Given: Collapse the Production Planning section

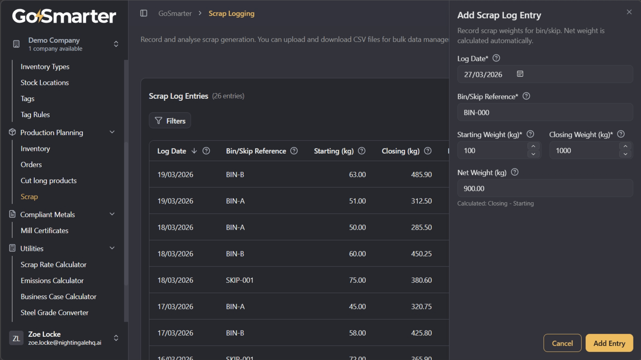Looking at the screenshot, I should click(x=112, y=132).
